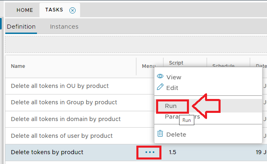Click the trash can icon beside Delete
The height and width of the screenshot is (164, 267).
pos(160,134)
